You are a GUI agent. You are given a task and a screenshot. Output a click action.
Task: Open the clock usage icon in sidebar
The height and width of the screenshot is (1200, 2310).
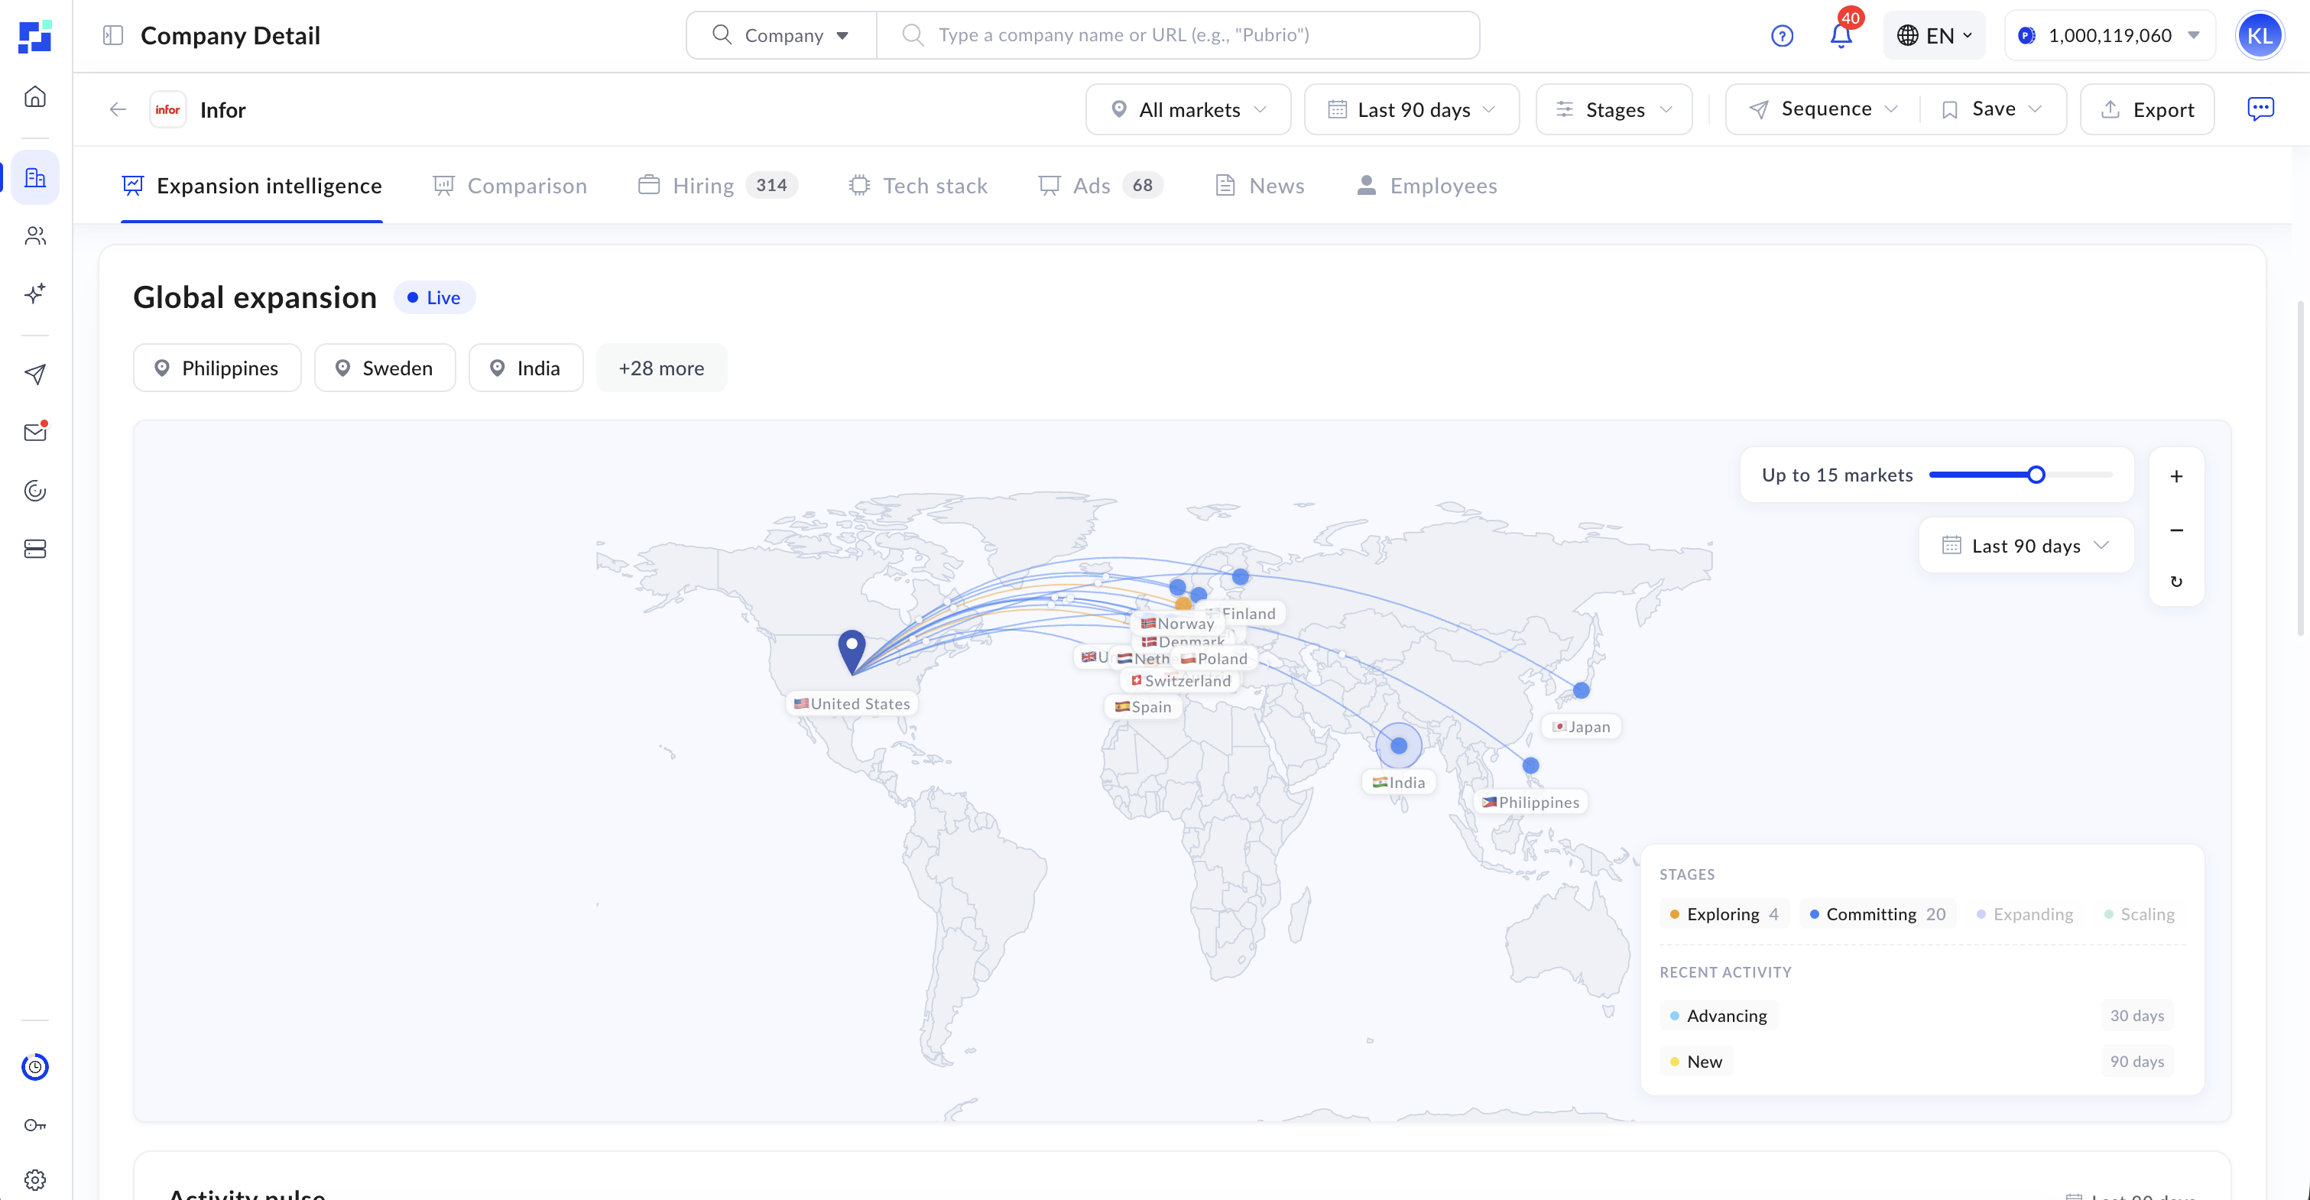tap(35, 1066)
